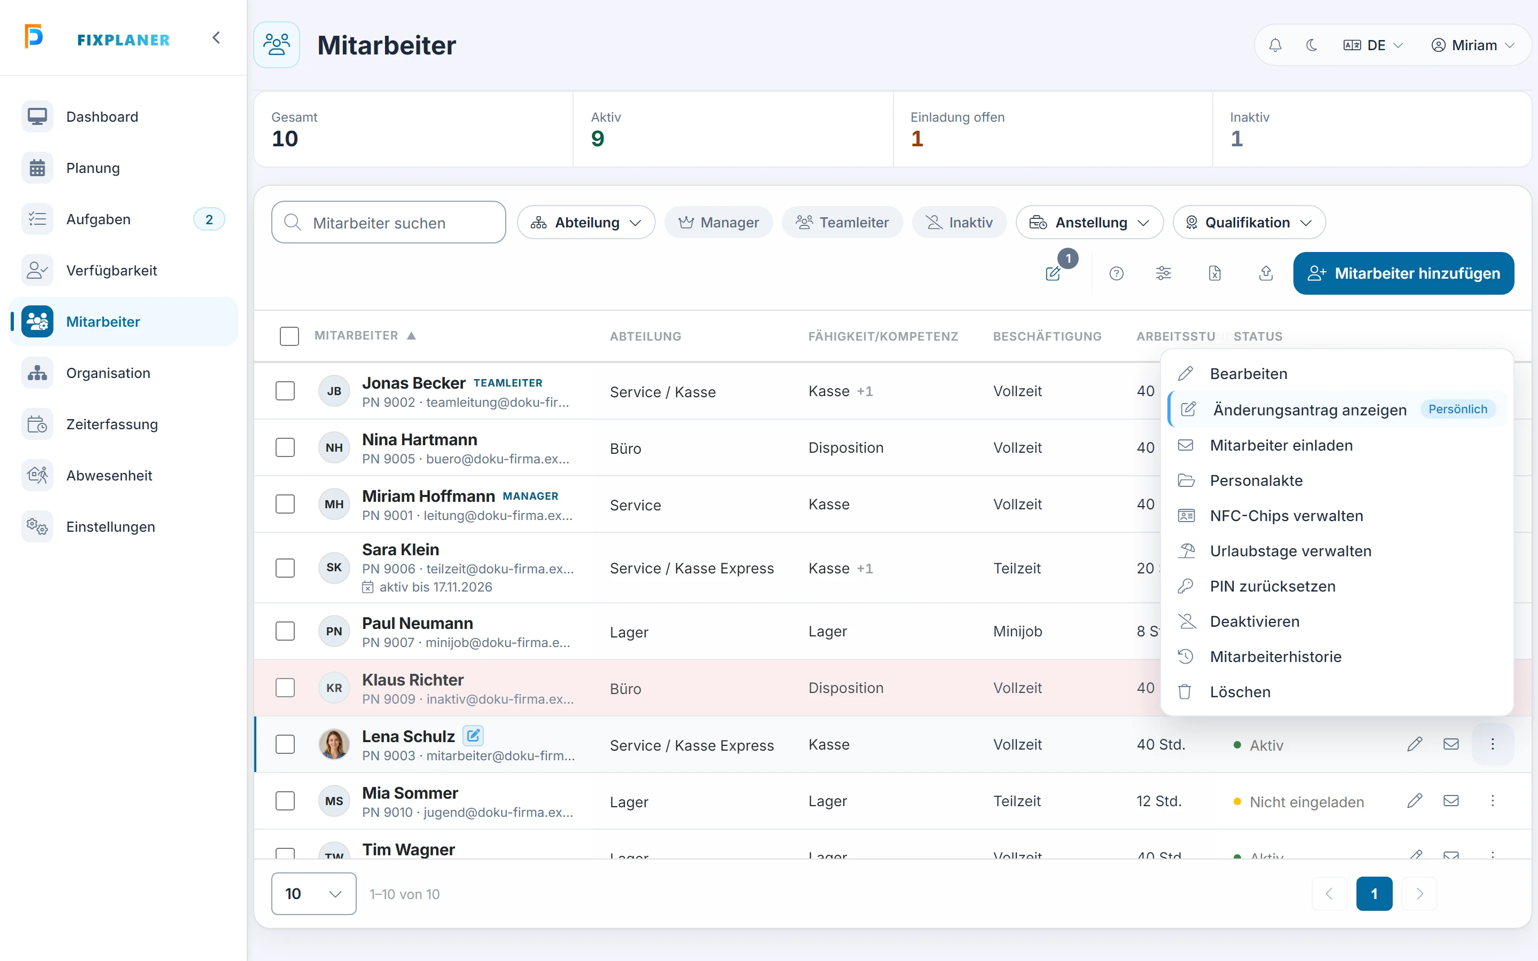Open column settings sliders icon

1163,273
